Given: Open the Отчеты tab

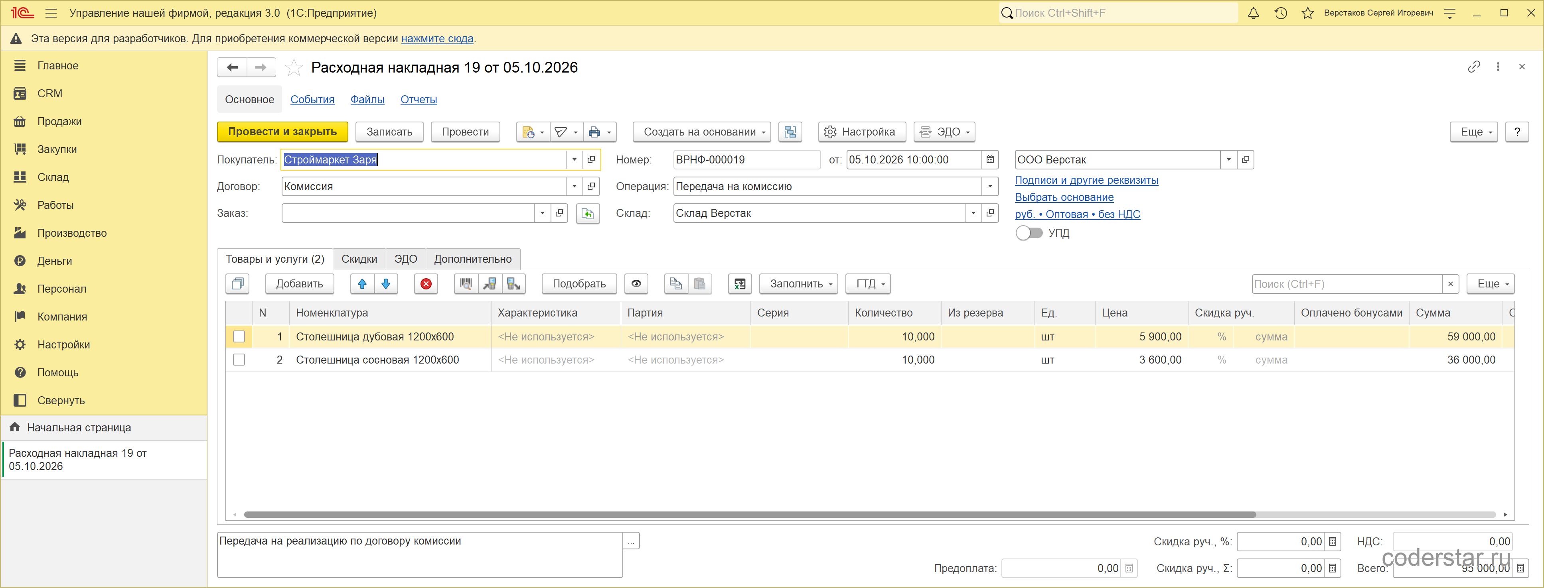Looking at the screenshot, I should coord(419,100).
